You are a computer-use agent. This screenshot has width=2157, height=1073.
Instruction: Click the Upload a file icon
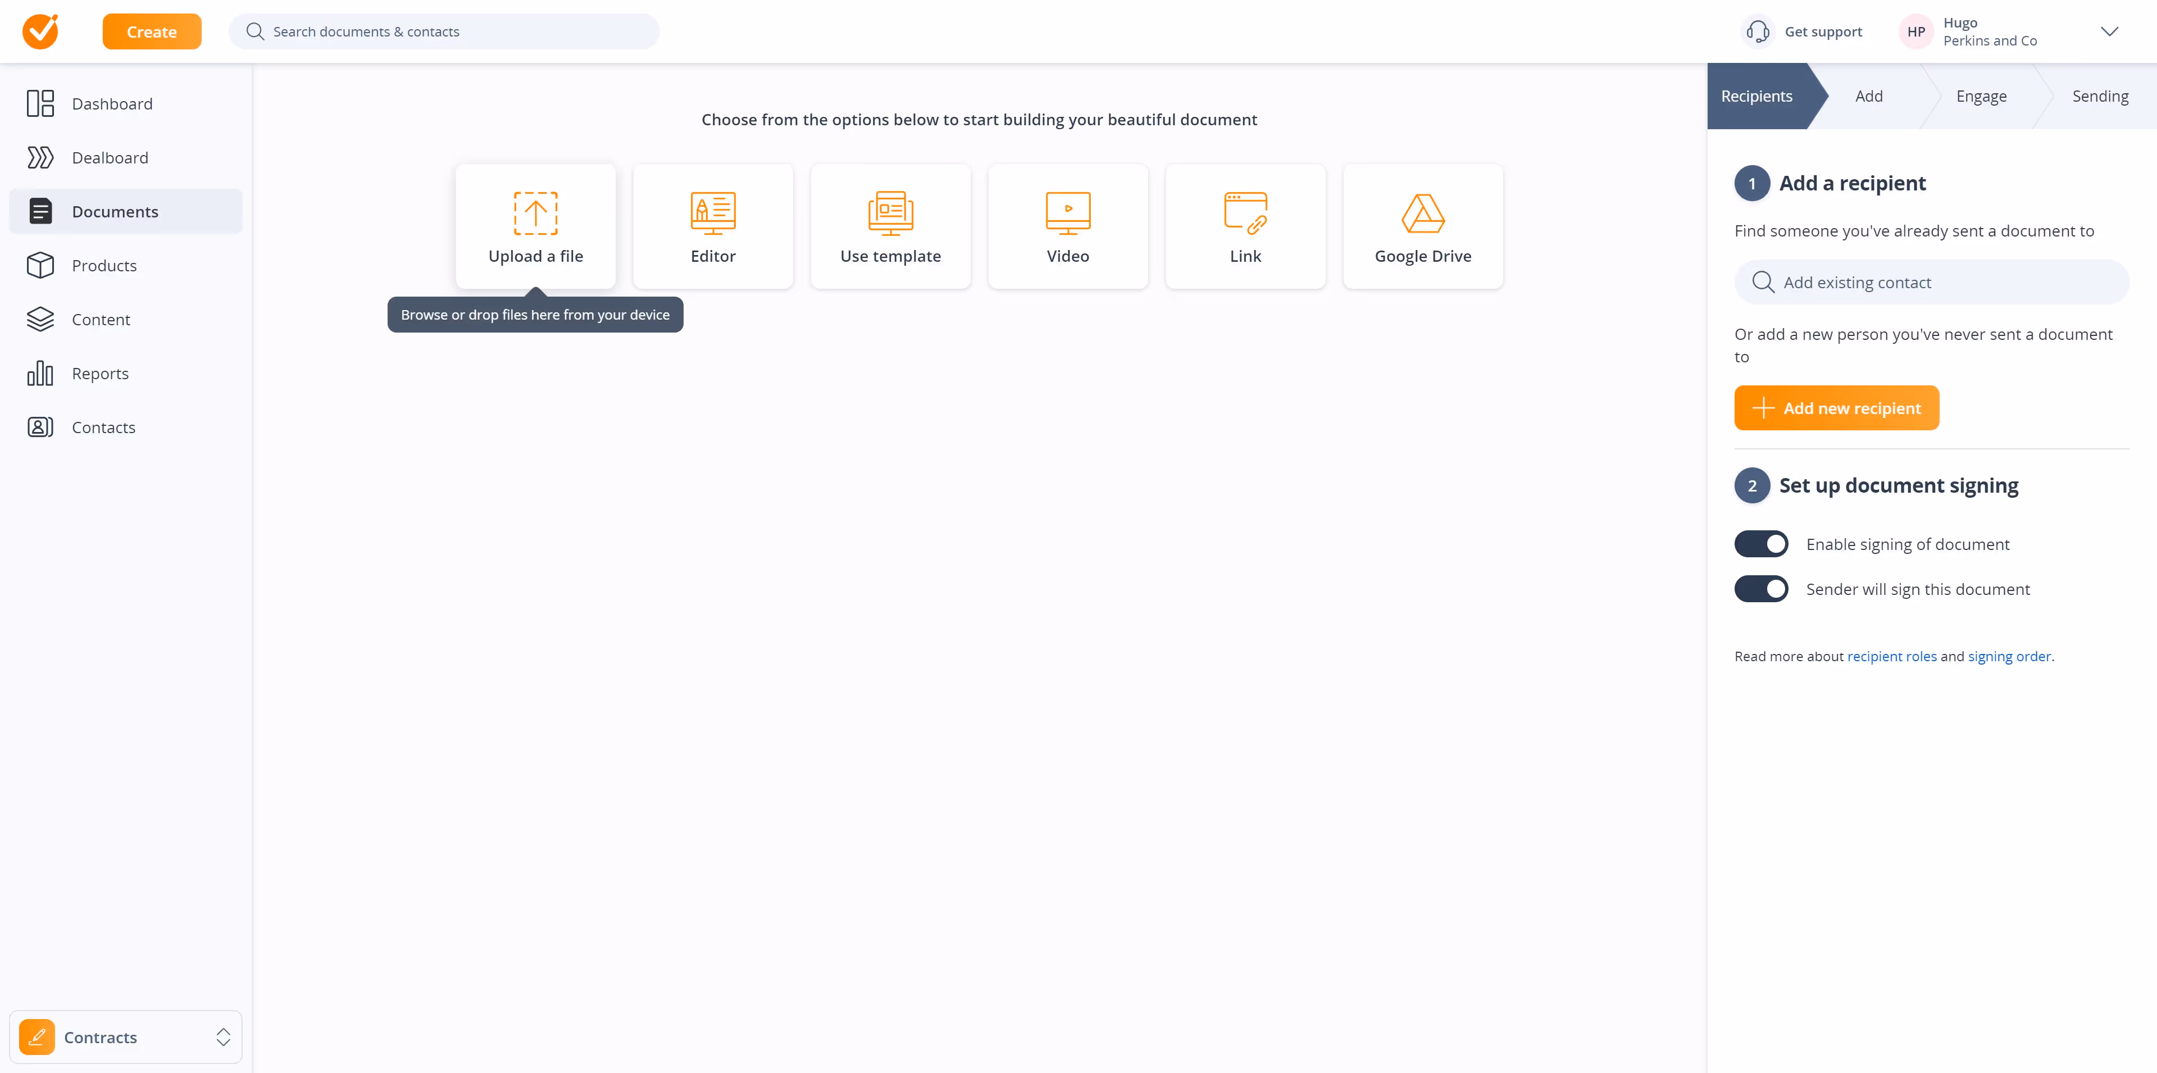(535, 213)
